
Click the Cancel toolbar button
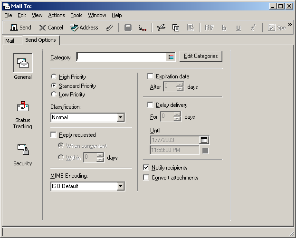pyautogui.click(x=51, y=28)
